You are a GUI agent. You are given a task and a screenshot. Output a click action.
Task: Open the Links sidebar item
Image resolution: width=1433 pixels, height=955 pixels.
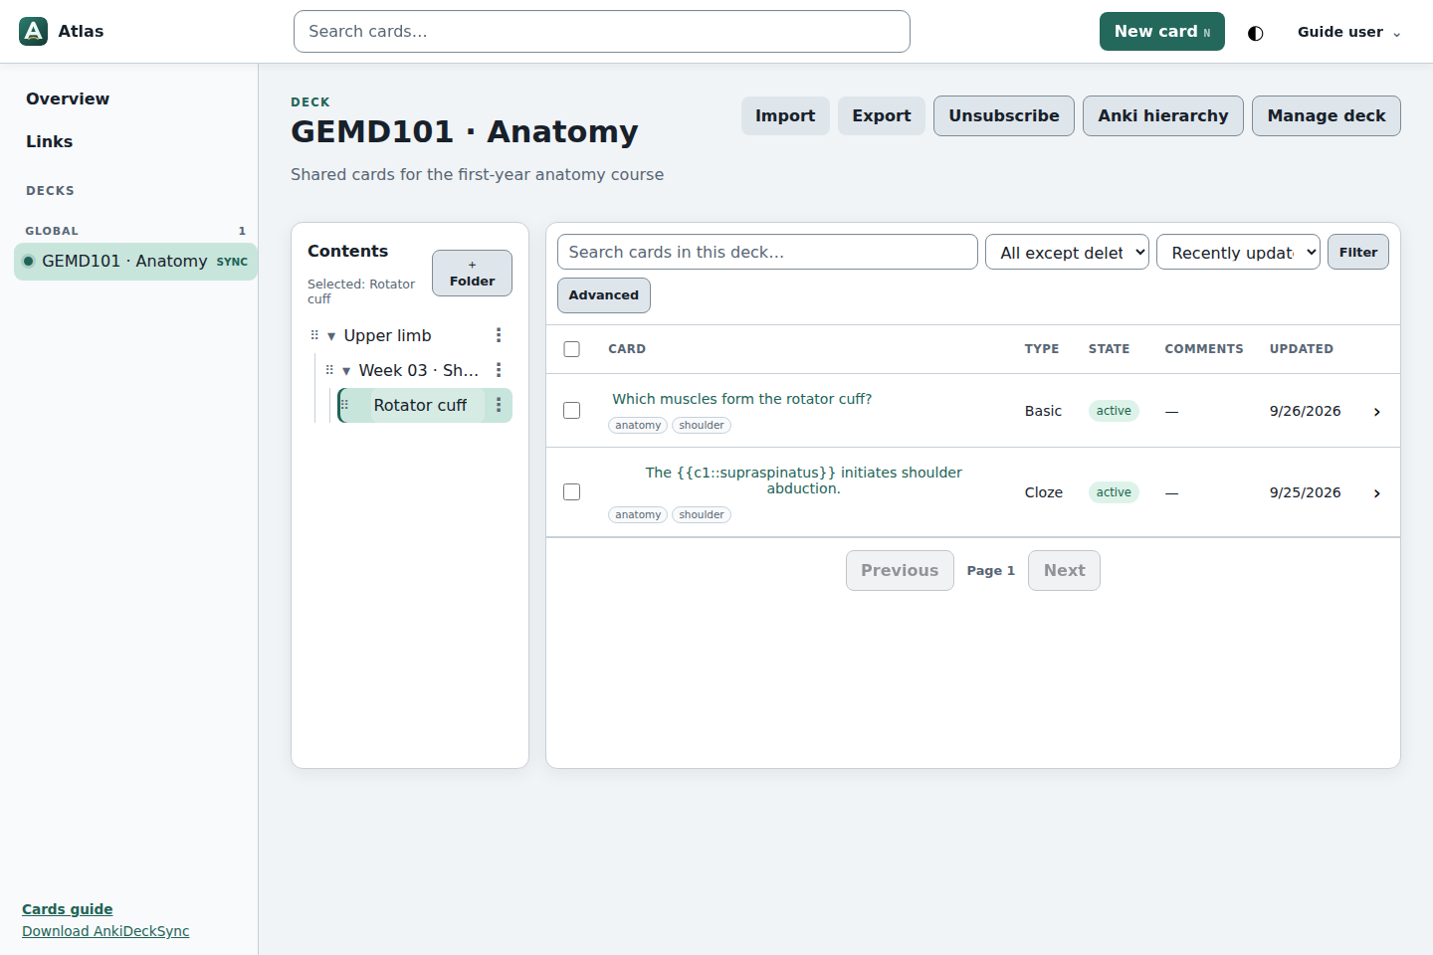click(x=50, y=141)
